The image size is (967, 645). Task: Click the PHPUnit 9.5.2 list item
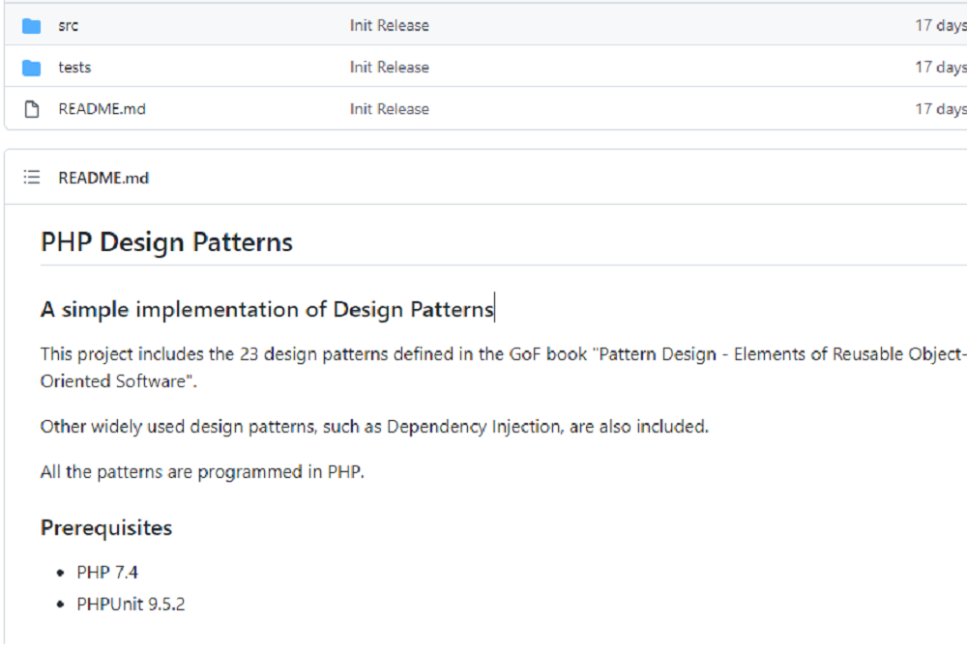(131, 604)
